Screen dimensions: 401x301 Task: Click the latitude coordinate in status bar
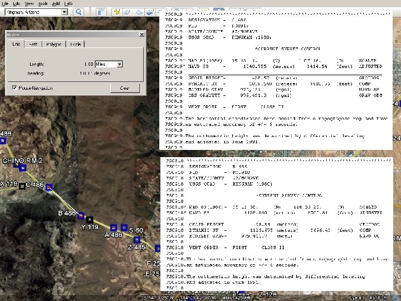coord(157,298)
